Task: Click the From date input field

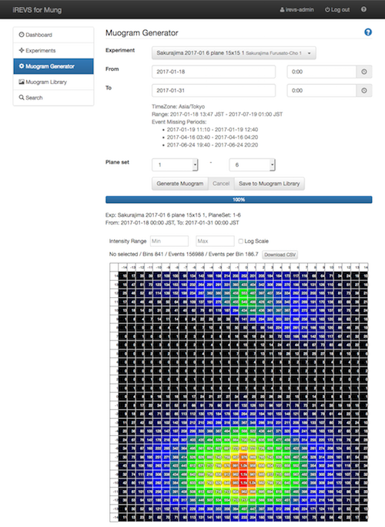Action: coord(213,72)
